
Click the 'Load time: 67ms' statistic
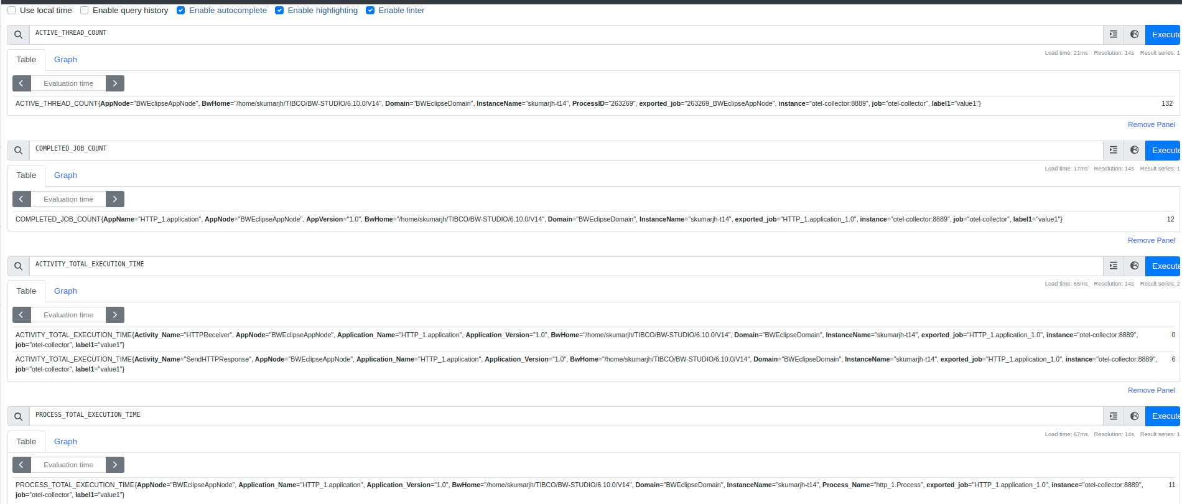pos(1066,434)
